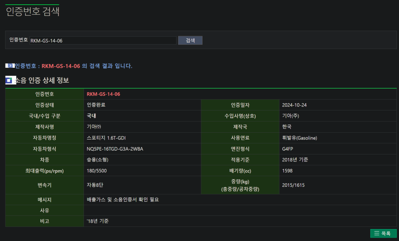Click the 차종 header cell
Image resolution: width=399 pixels, height=241 pixels.
click(x=44, y=160)
